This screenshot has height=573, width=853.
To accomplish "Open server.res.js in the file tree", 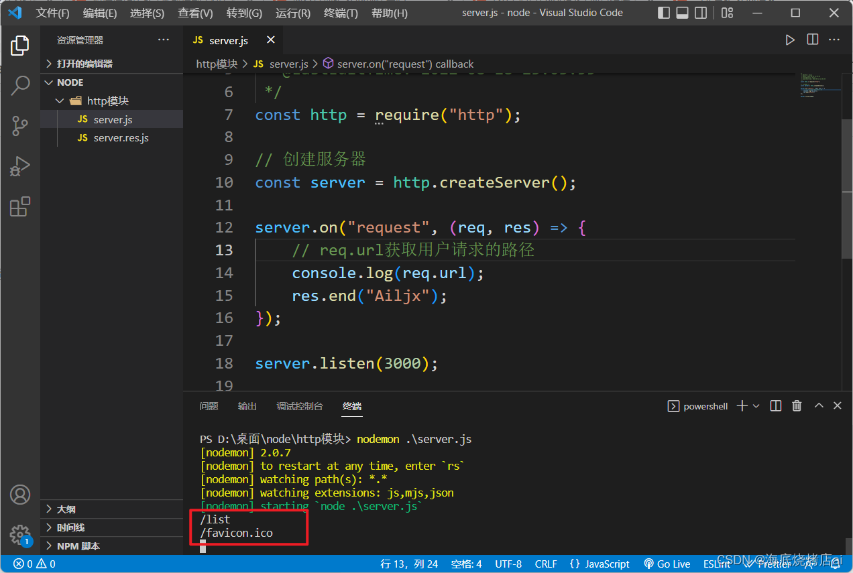I will 121,138.
